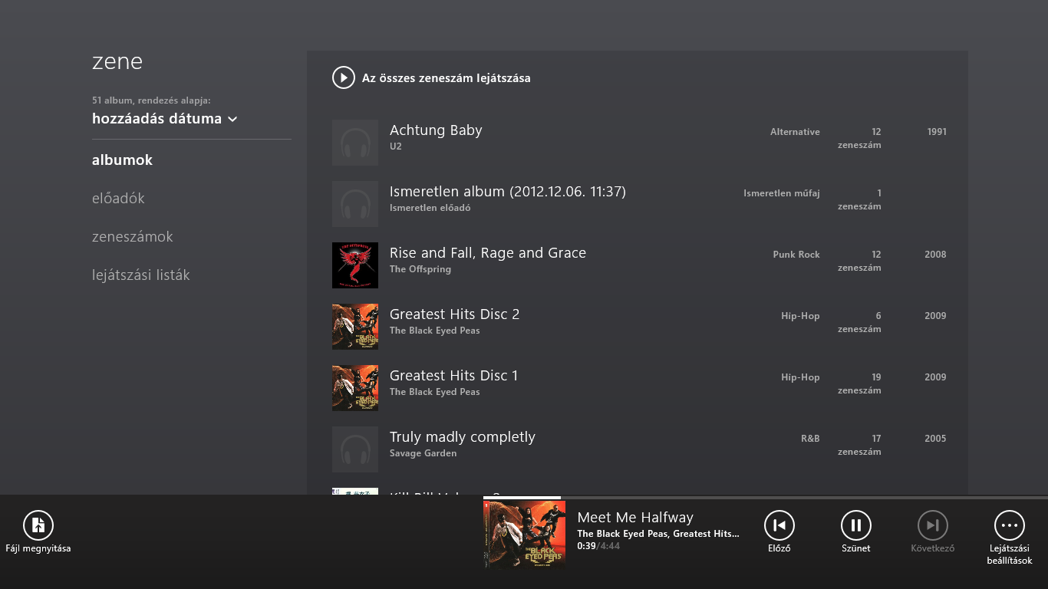Switch to the előadók view

click(x=118, y=199)
